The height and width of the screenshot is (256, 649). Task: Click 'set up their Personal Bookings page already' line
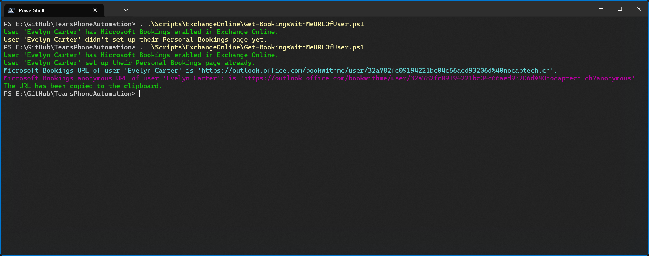pos(129,63)
